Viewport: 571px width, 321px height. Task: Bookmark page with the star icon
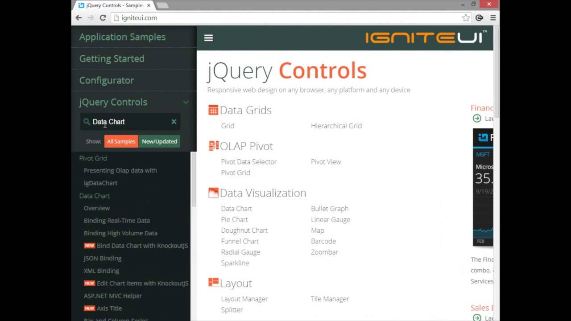point(466,18)
